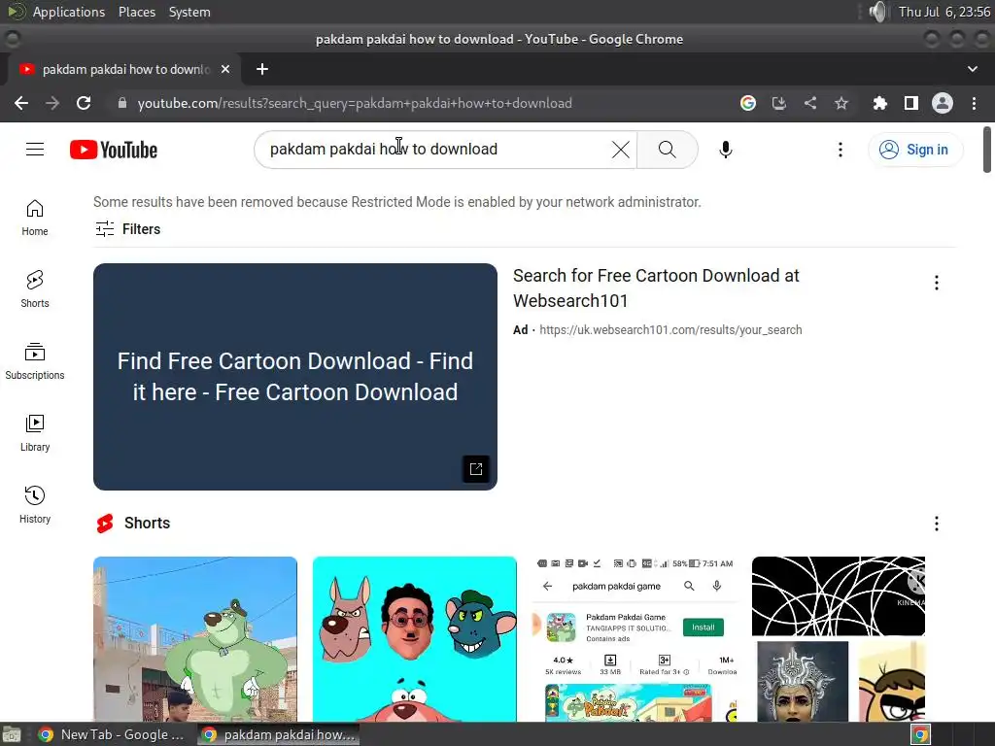995x746 pixels.
Task: Open the uk.websearch101.com ad URL
Action: pyautogui.click(x=670, y=330)
